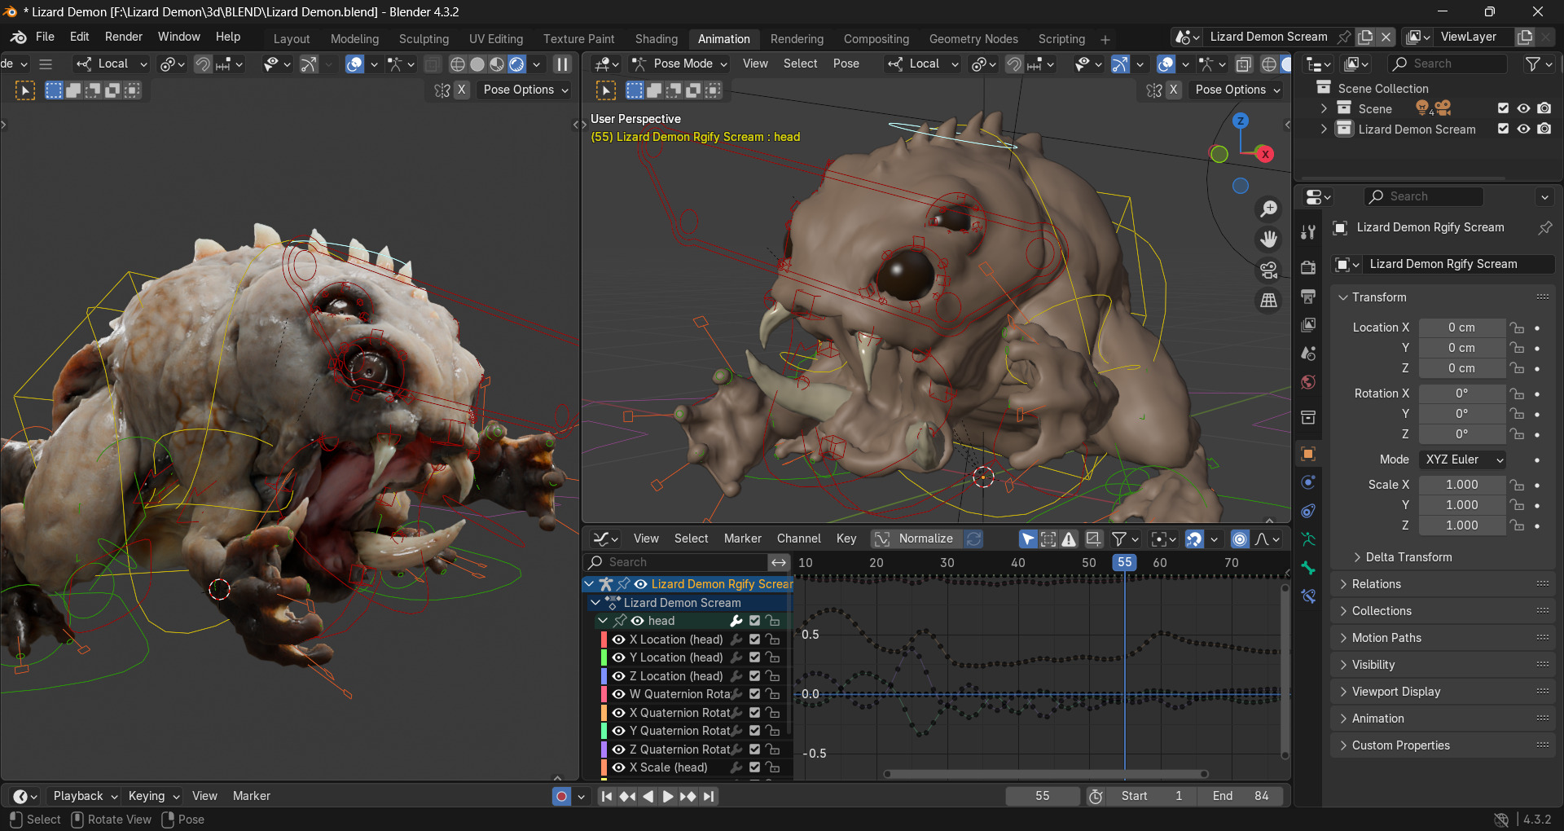Screen dimensions: 1564x831
Task: Hide Scene collection in viewport eye icon
Action: [x=1523, y=108]
